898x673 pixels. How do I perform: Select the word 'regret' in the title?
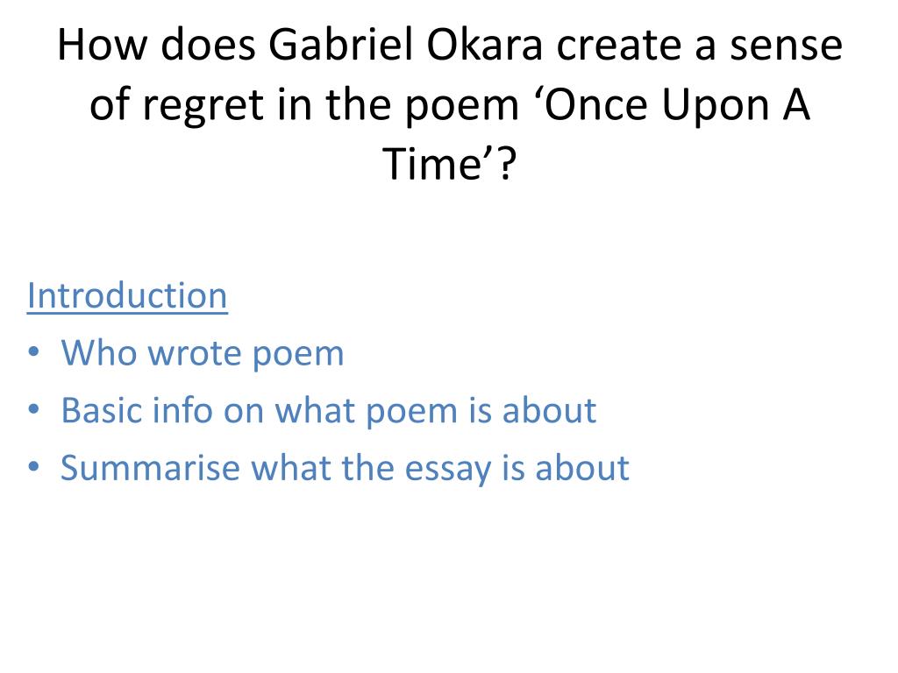[x=203, y=105]
